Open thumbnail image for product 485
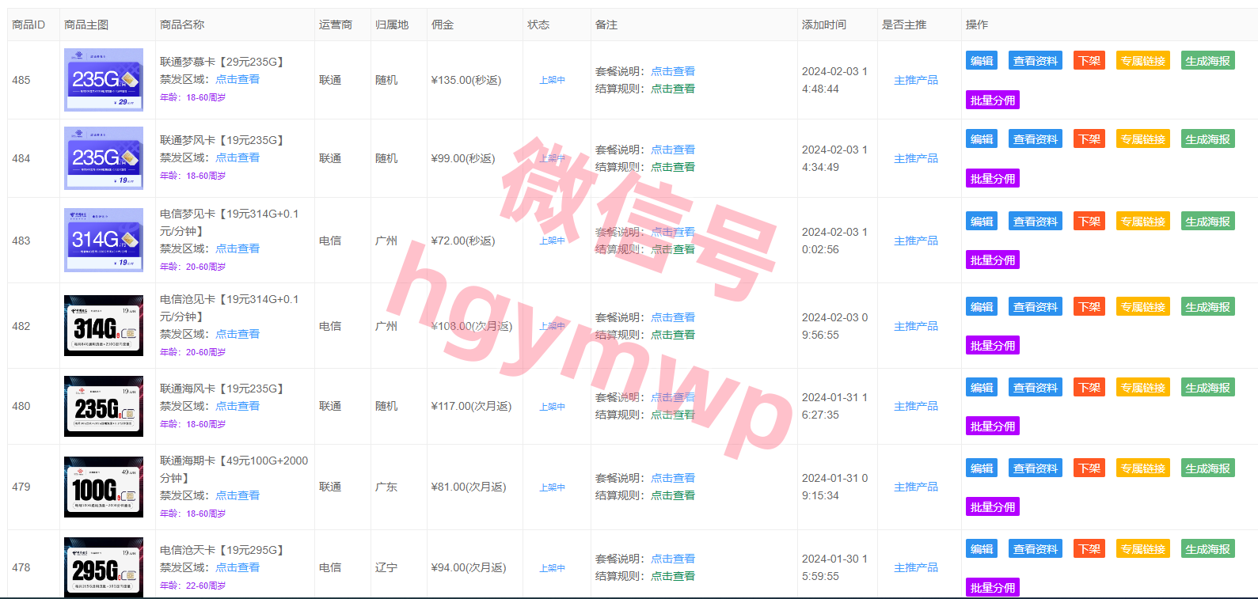The width and height of the screenshot is (1258, 599). [x=104, y=80]
